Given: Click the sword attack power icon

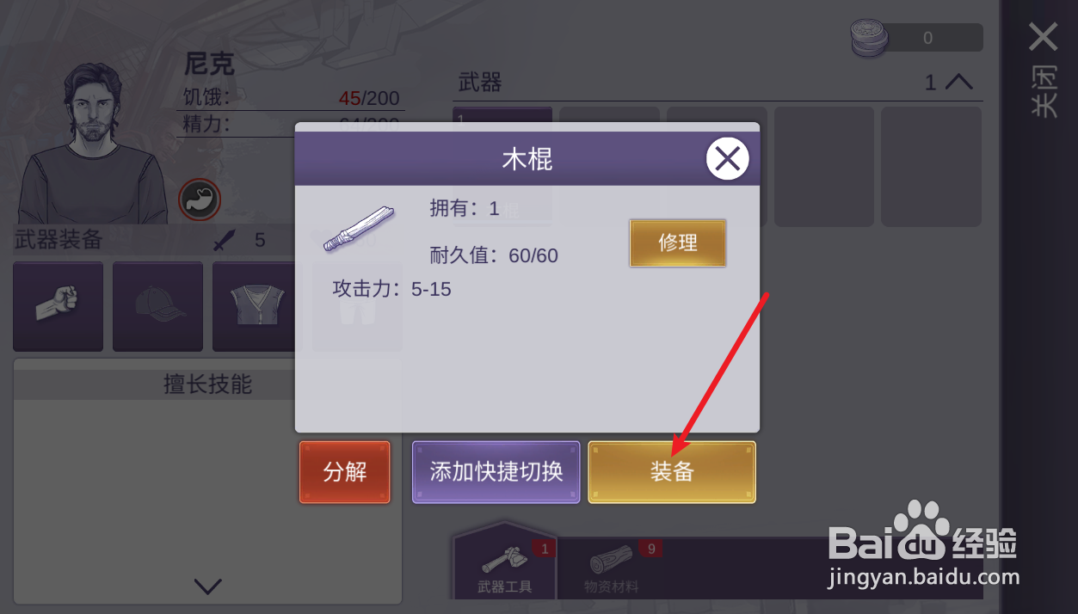Looking at the screenshot, I should [x=225, y=240].
